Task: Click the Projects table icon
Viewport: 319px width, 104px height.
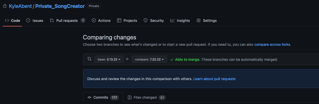Action: click(119, 21)
